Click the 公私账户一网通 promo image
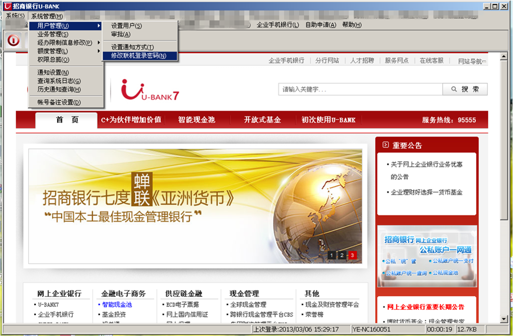Image resolution: width=513 pixels, height=336 pixels. [x=427, y=256]
